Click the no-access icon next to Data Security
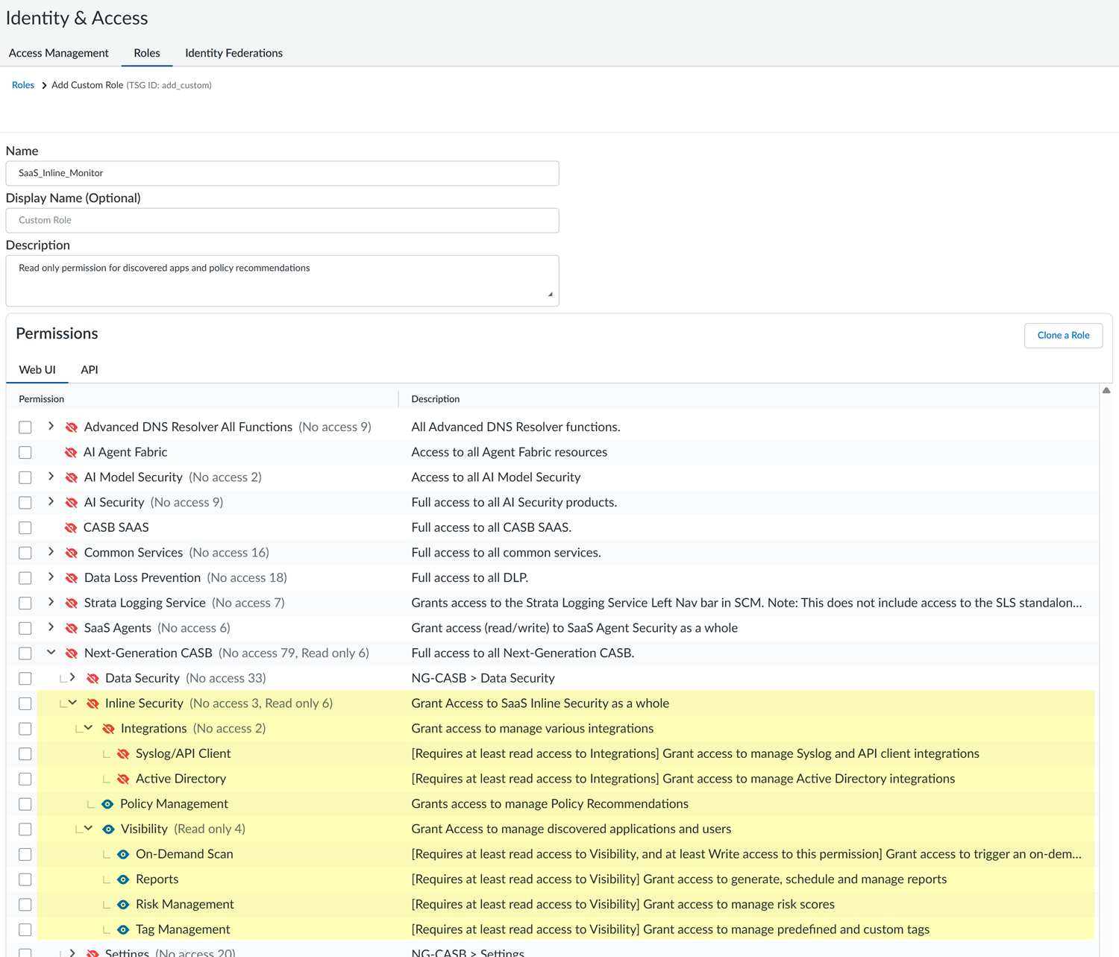1119x957 pixels. (93, 679)
